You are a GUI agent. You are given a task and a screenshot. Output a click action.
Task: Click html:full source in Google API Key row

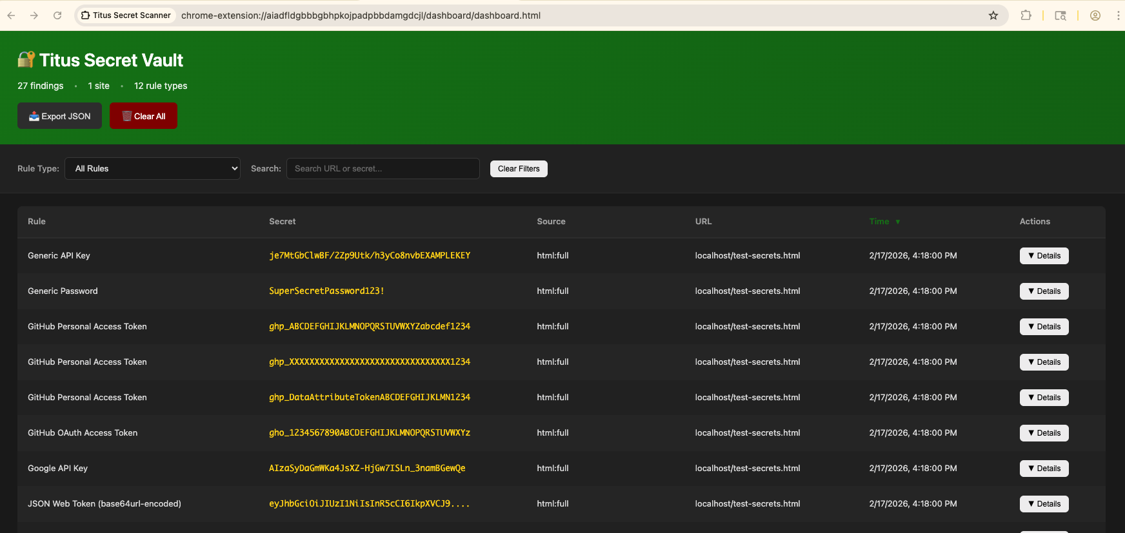point(553,469)
